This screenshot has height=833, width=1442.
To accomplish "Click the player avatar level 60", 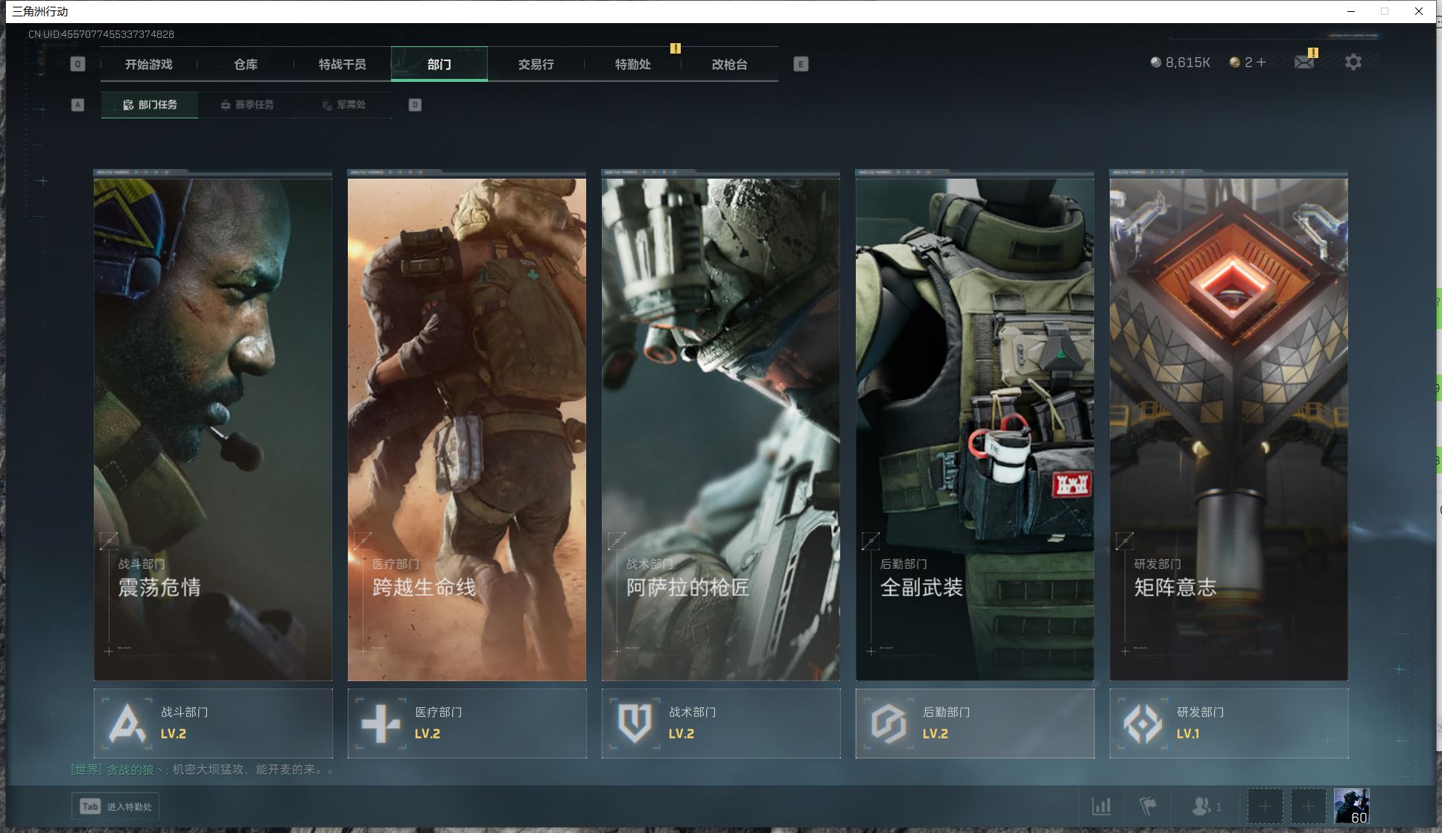I will 1351,806.
